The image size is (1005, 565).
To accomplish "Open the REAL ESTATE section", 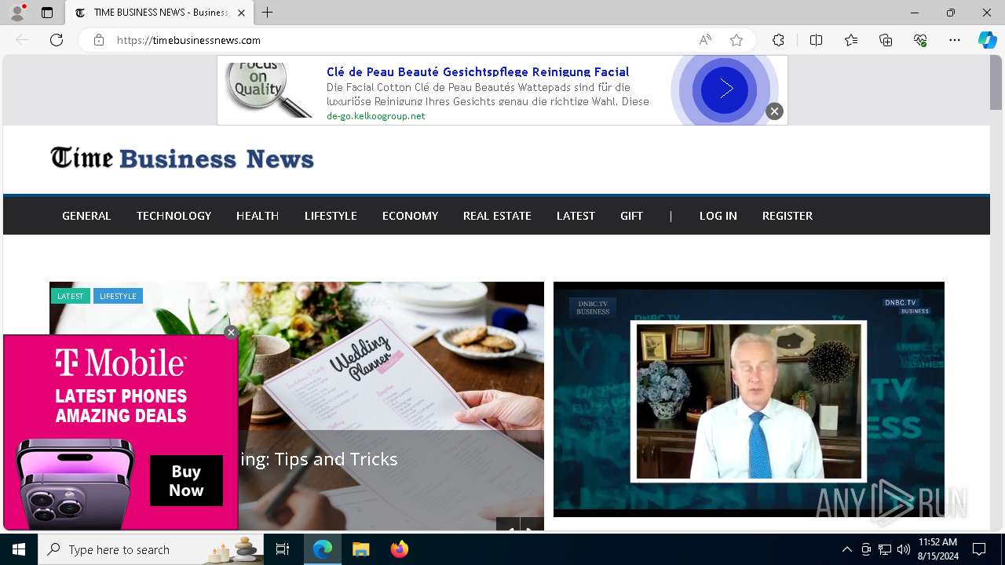I will [x=497, y=215].
